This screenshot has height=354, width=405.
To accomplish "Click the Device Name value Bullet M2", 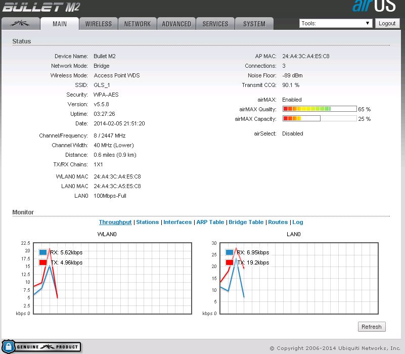I will point(105,56).
